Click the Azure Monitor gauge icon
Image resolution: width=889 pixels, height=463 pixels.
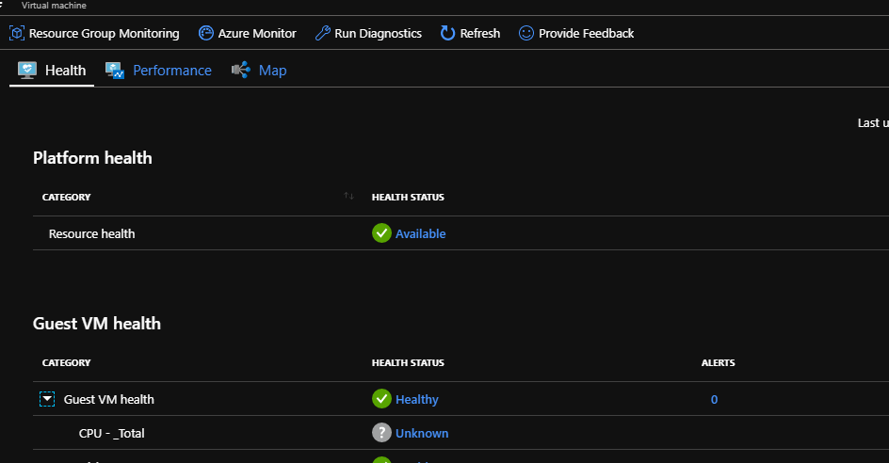(x=206, y=33)
